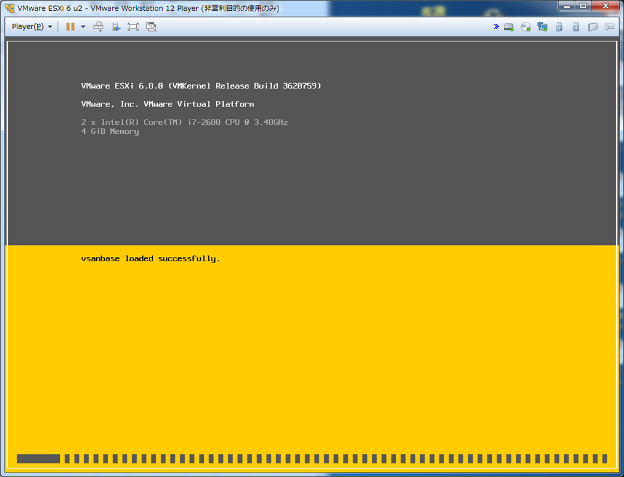
Task: Click the "2 x Intel(R) Core(TM) i7-2600" CPU line
Action: (184, 122)
